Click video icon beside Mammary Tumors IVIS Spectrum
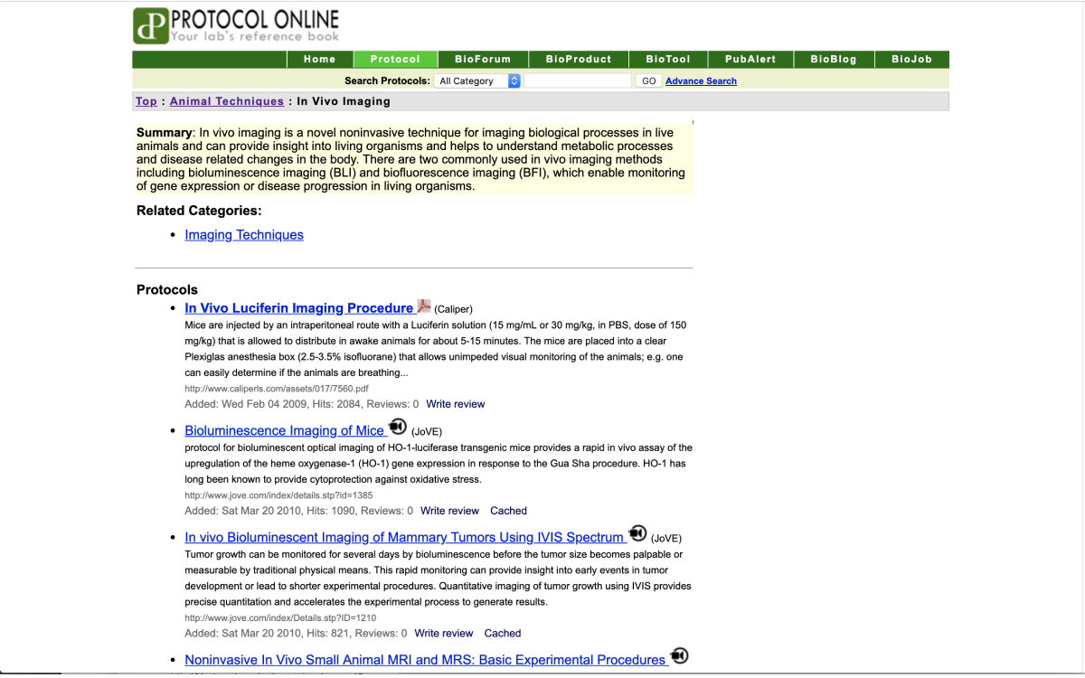1085x678 pixels. (637, 533)
